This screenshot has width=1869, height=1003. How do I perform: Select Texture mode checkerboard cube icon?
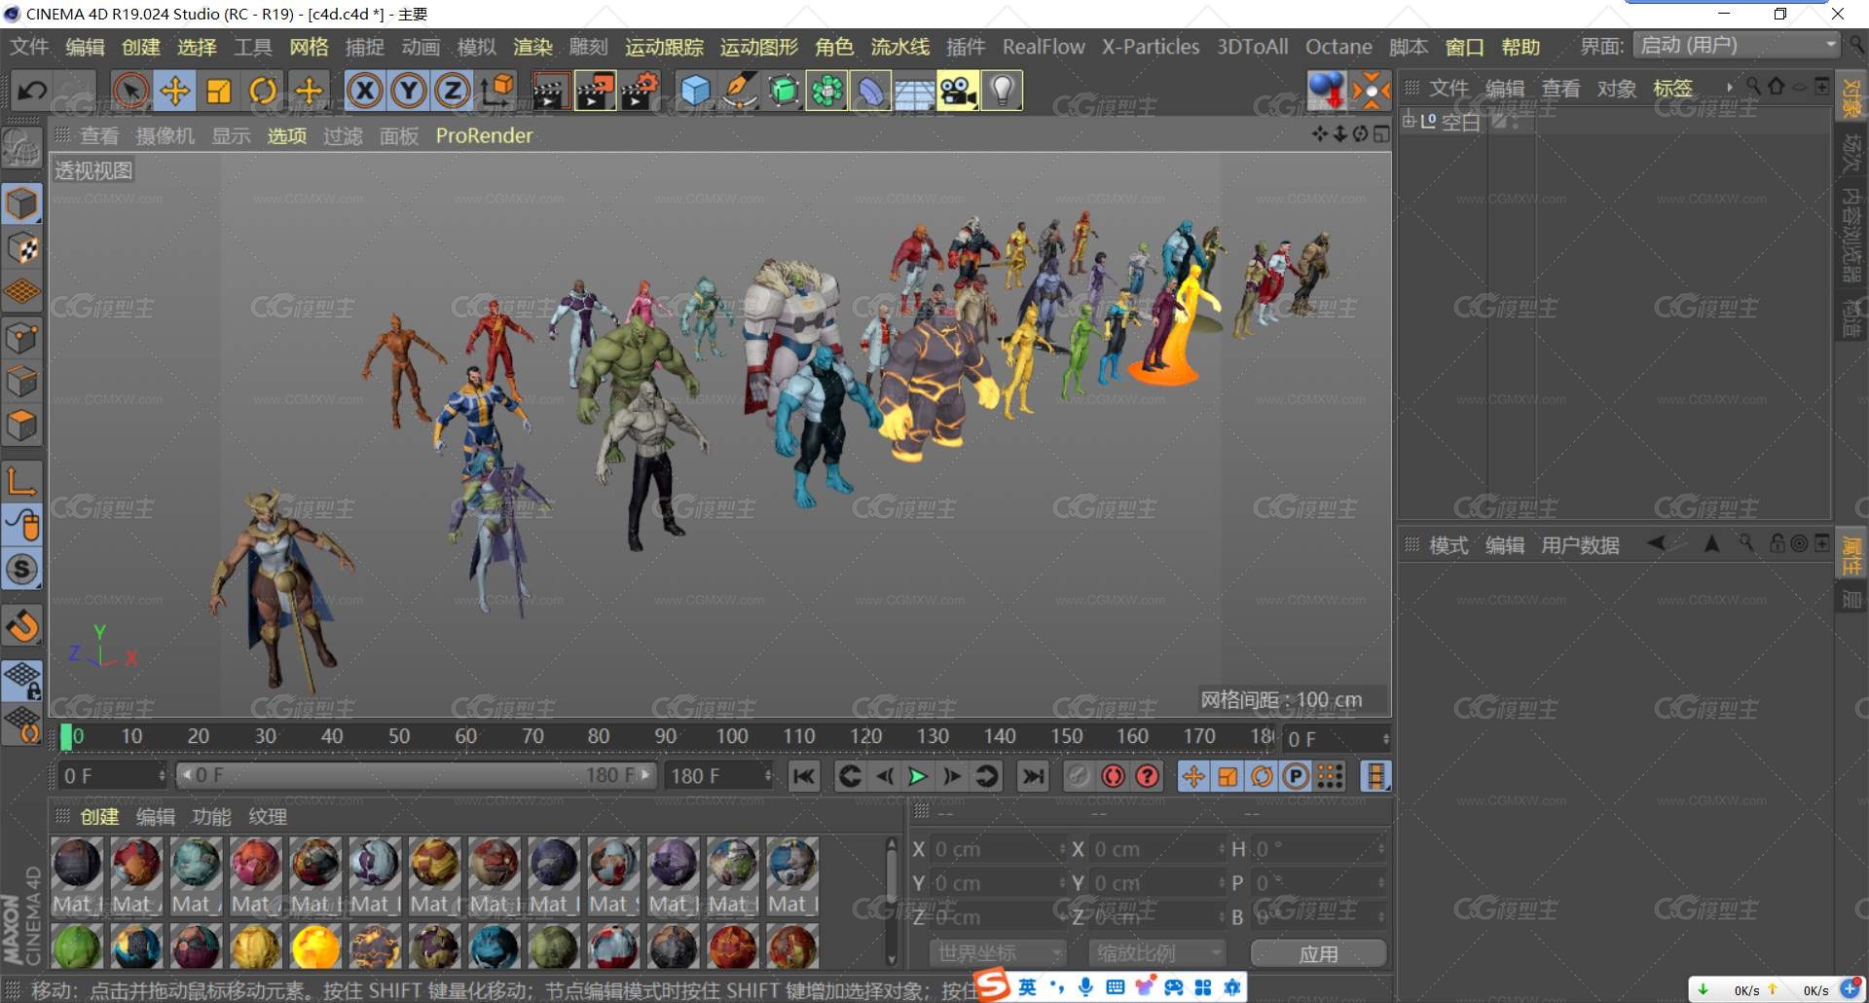[x=22, y=248]
